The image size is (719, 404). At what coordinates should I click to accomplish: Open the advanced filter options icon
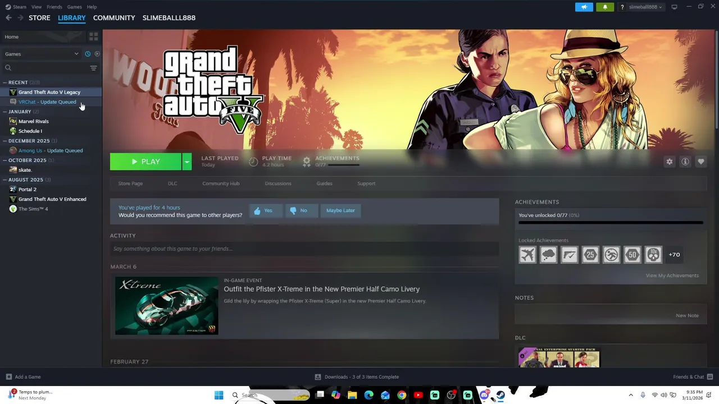tap(94, 68)
